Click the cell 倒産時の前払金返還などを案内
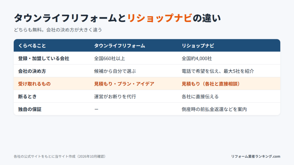This screenshot has width=294, height=165. pyautogui.click(x=214, y=109)
